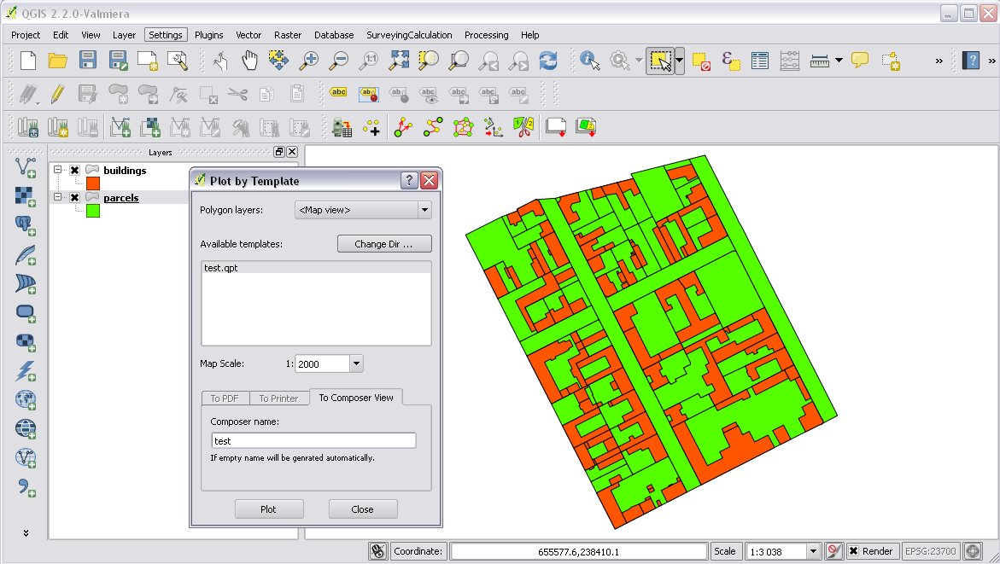This screenshot has height=564, width=1000.
Task: Toggle the Render checkbox in status bar
Action: [853, 551]
